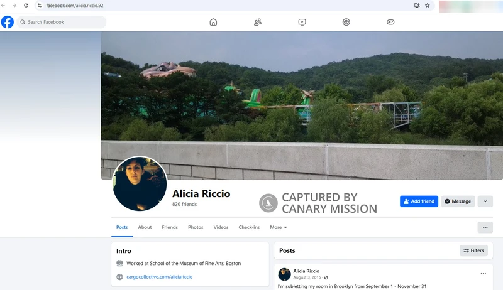
Task: Open the Groups icon in top navigation
Action: point(346,22)
